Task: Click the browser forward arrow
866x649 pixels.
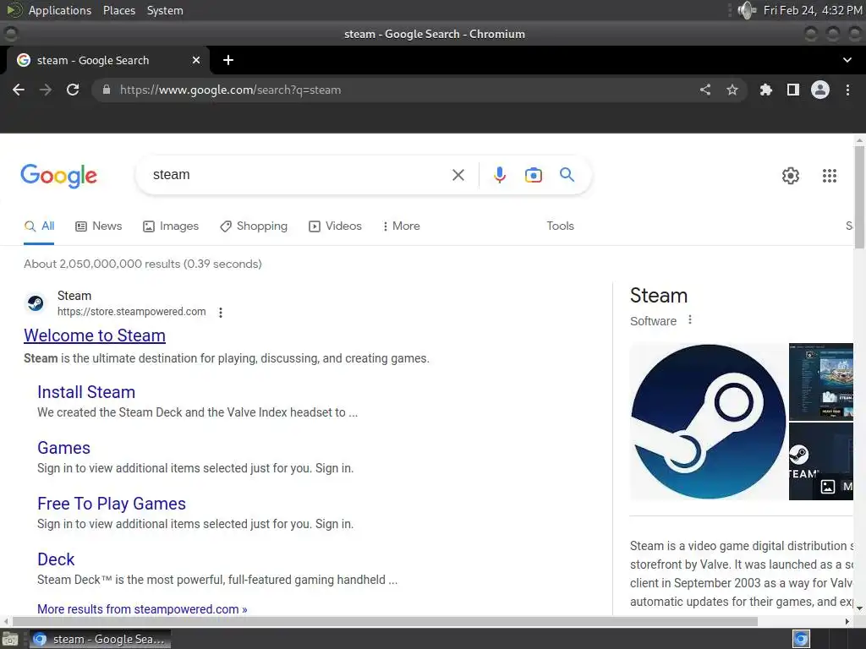Action: tap(46, 90)
